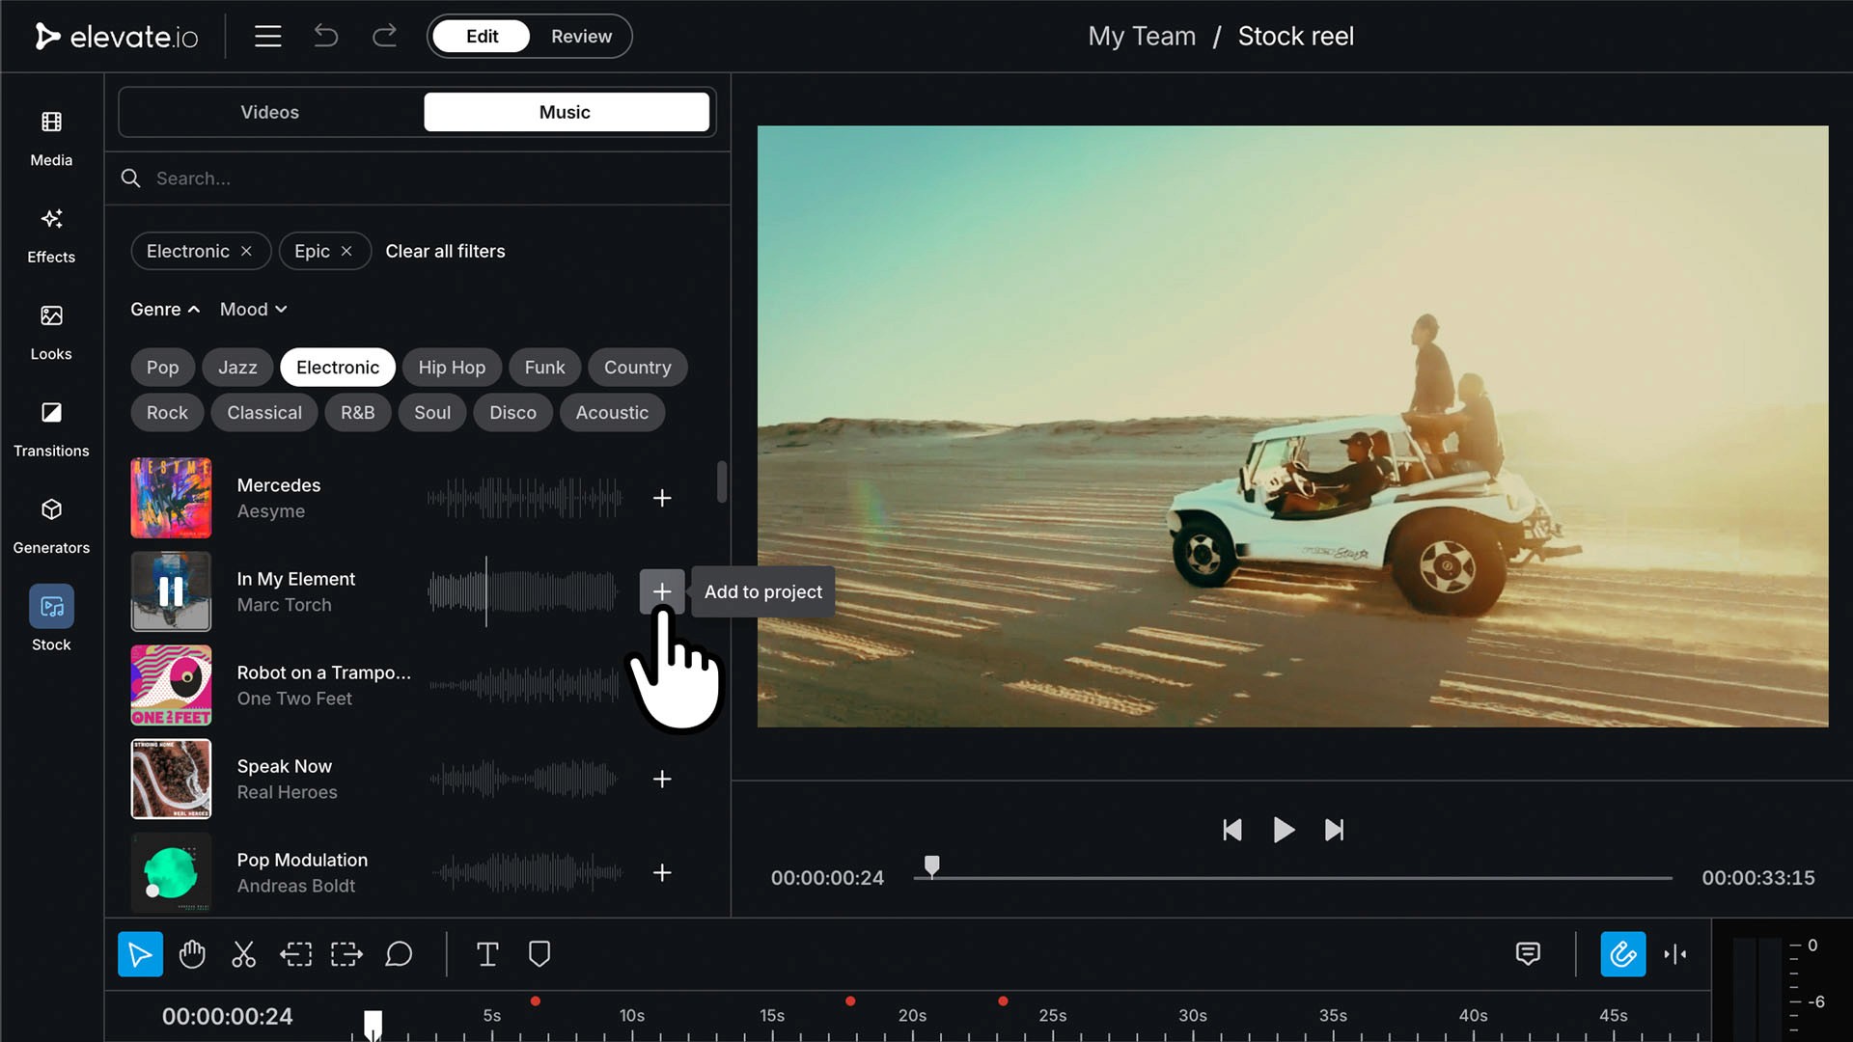Toggle the Hip Hop genre filter

(451, 368)
